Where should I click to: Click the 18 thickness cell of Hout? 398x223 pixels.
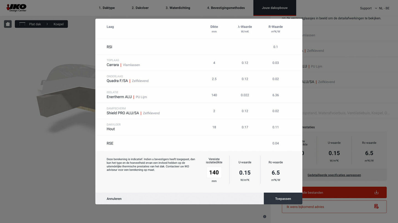214,127
